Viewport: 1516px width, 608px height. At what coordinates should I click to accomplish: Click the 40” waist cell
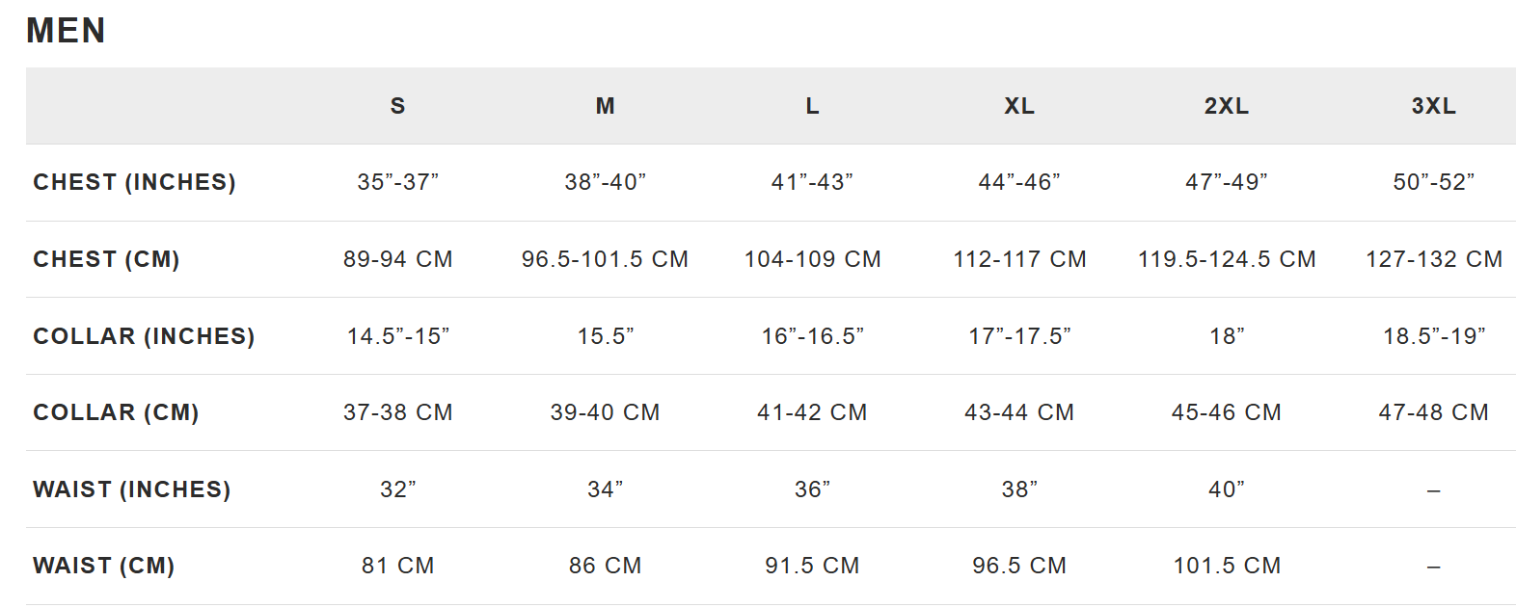1227,489
